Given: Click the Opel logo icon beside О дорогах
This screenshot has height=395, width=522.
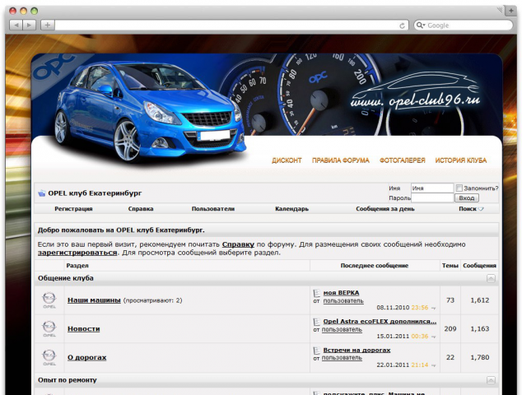Looking at the screenshot, I should tap(49, 357).
